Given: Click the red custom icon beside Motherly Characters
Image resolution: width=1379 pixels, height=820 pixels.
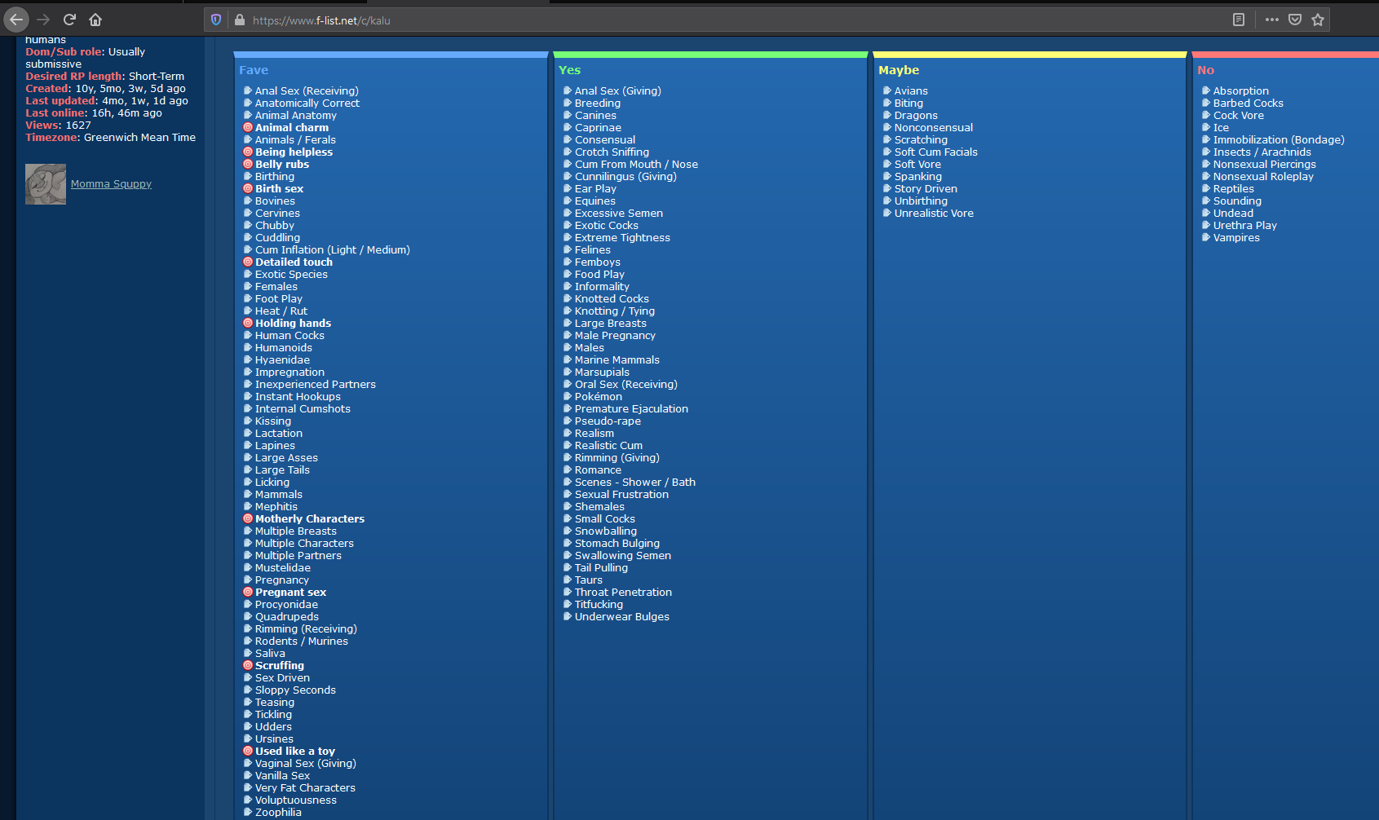Looking at the screenshot, I should tap(248, 518).
